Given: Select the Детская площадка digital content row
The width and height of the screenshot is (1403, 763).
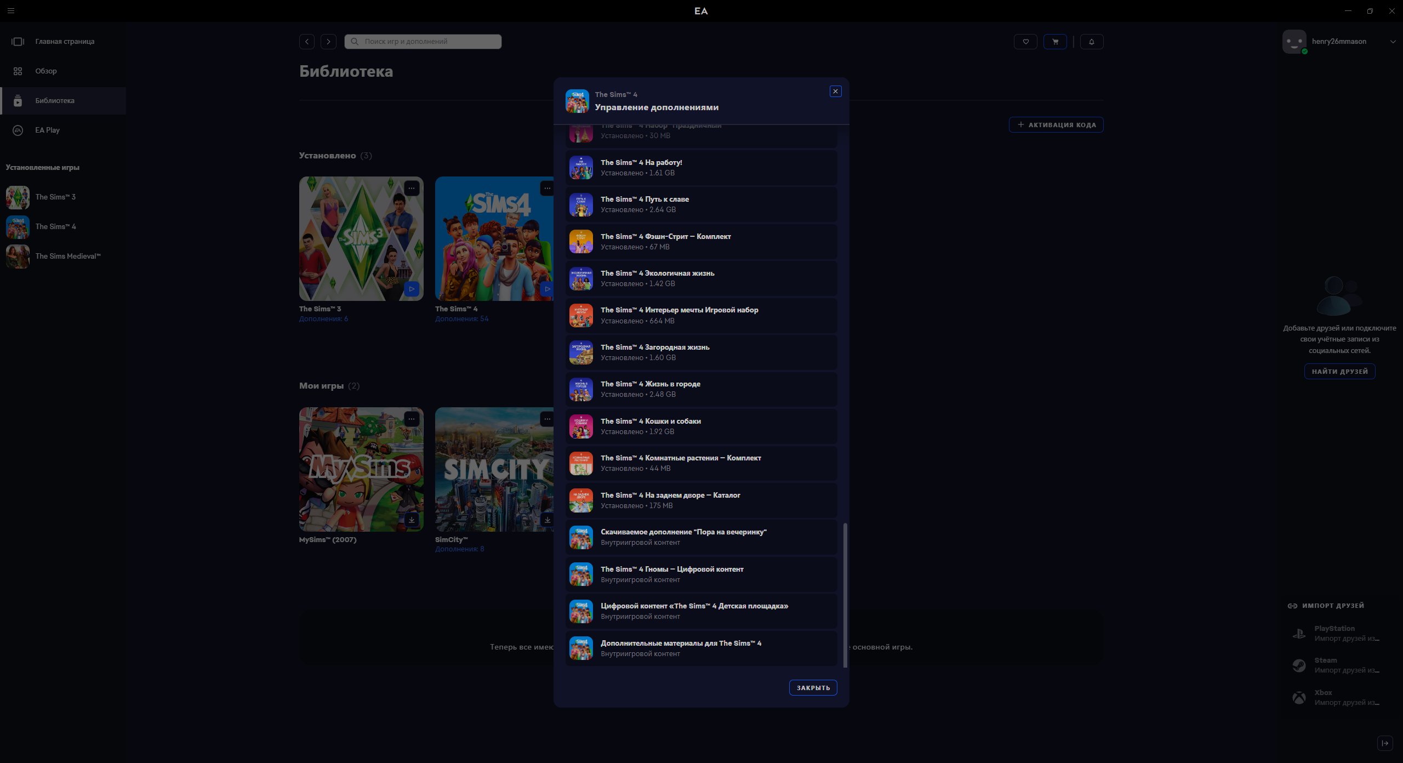Looking at the screenshot, I should click(701, 611).
